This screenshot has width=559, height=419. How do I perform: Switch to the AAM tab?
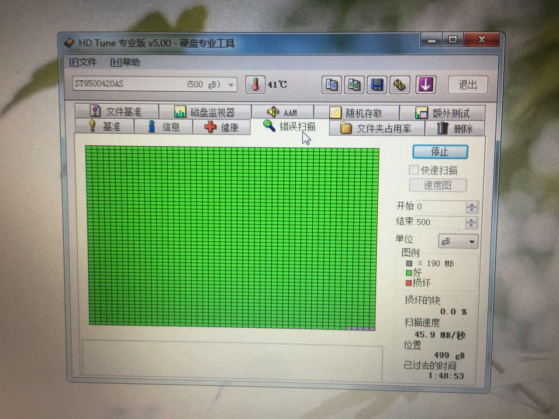[282, 112]
